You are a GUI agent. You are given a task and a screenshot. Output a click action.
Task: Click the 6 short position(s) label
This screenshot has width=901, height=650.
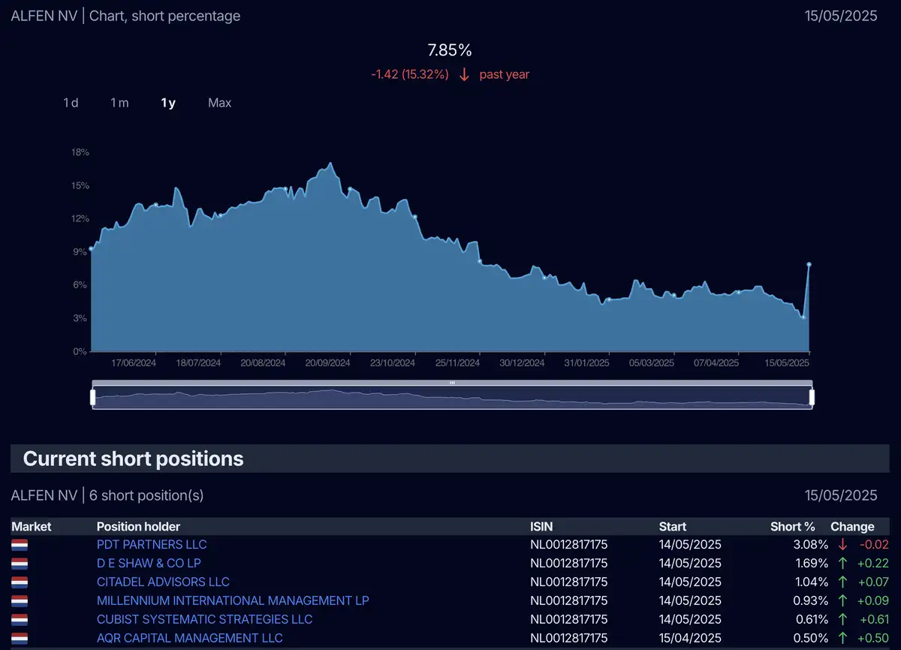tap(146, 495)
